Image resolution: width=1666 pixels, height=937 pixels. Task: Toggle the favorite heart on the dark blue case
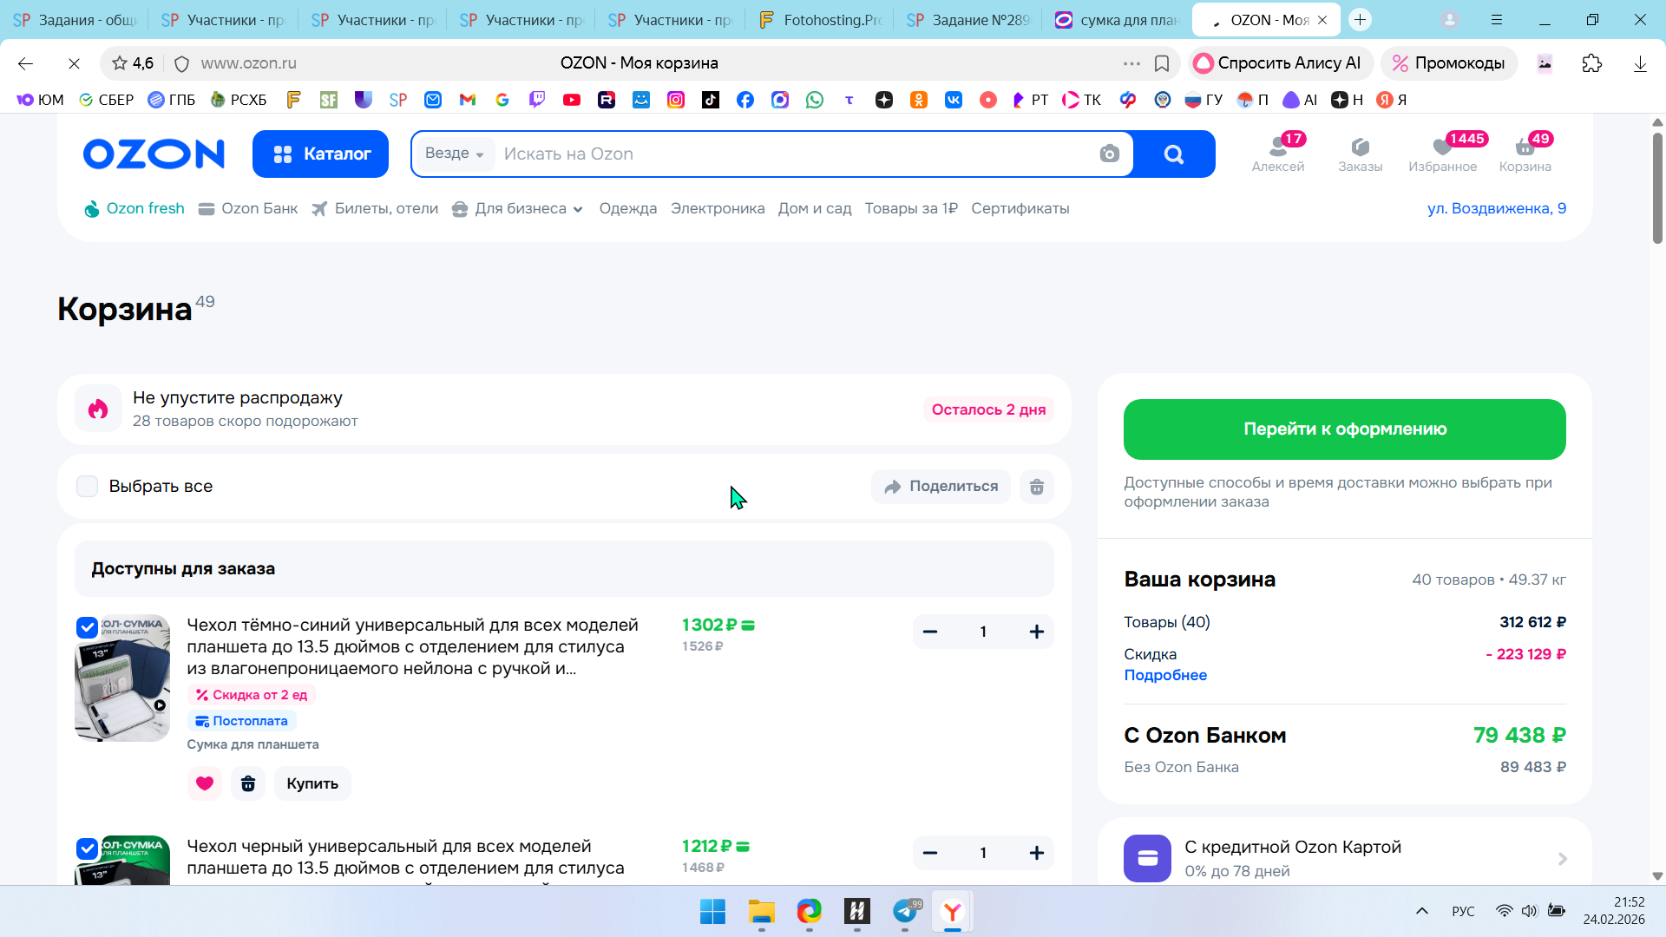[205, 783]
